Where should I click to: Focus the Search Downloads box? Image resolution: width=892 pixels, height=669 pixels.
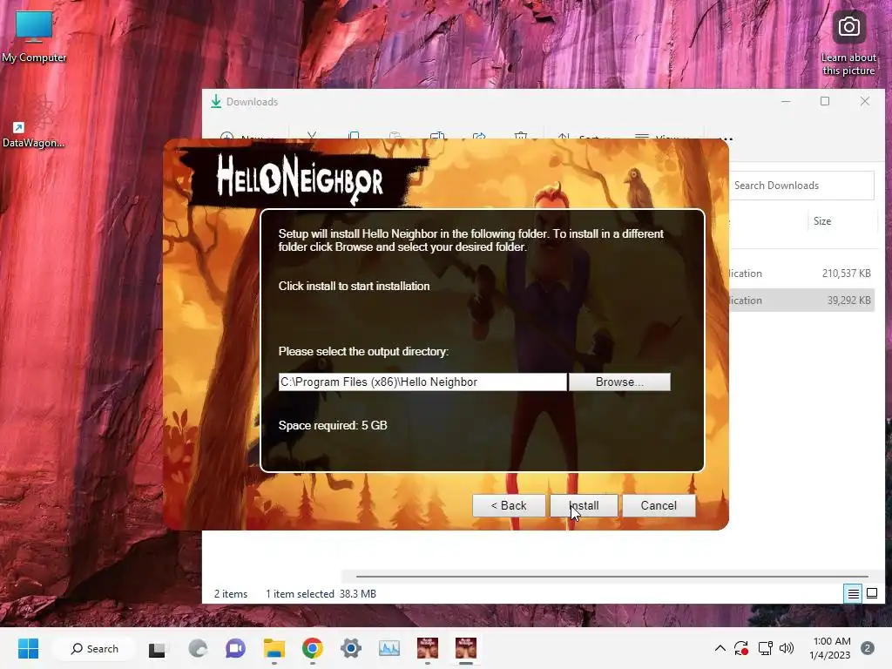pyautogui.click(x=801, y=186)
